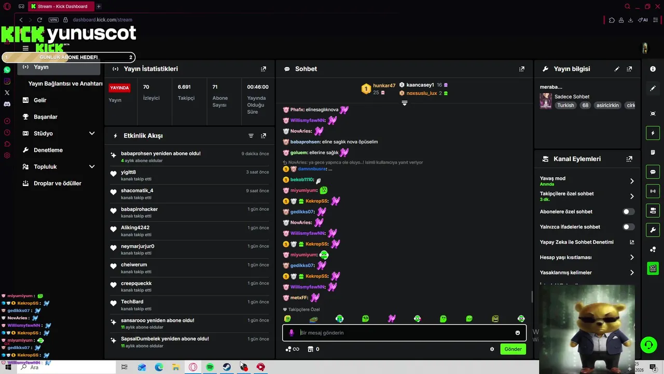Click the wrench icon in right sidebar
This screenshot has width=664, height=374.
pos(653,230)
